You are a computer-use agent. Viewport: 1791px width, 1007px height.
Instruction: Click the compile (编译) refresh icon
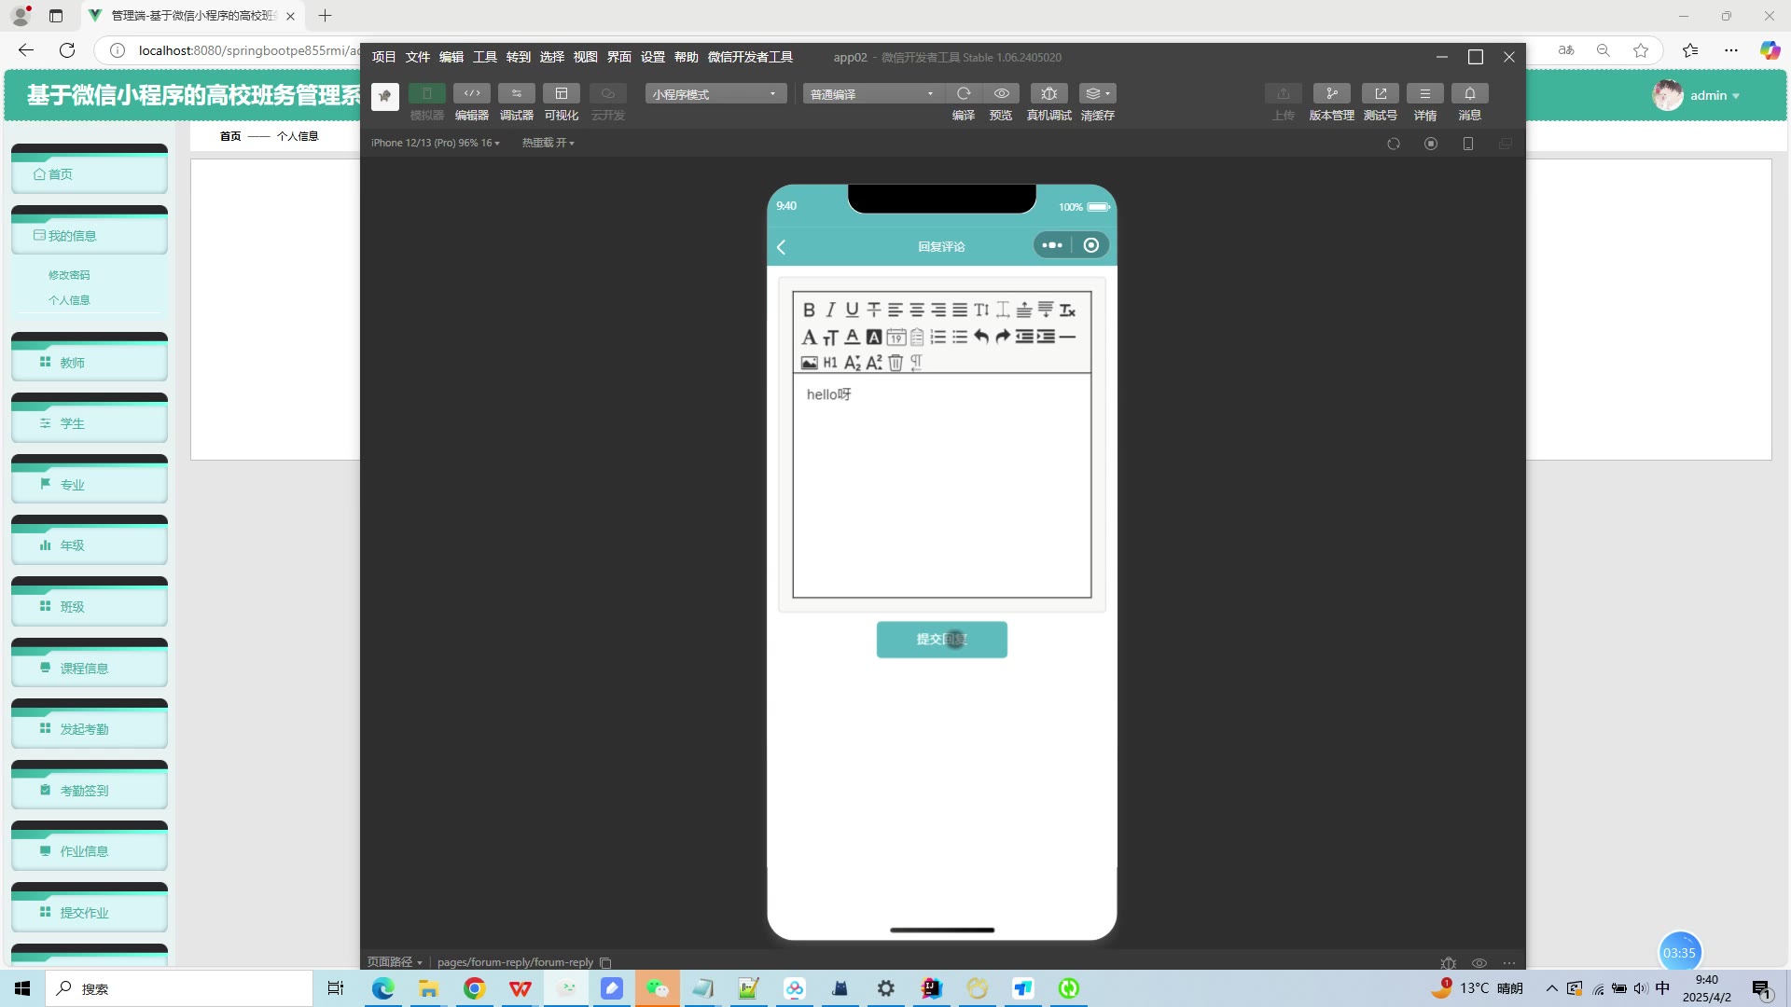coord(964,94)
